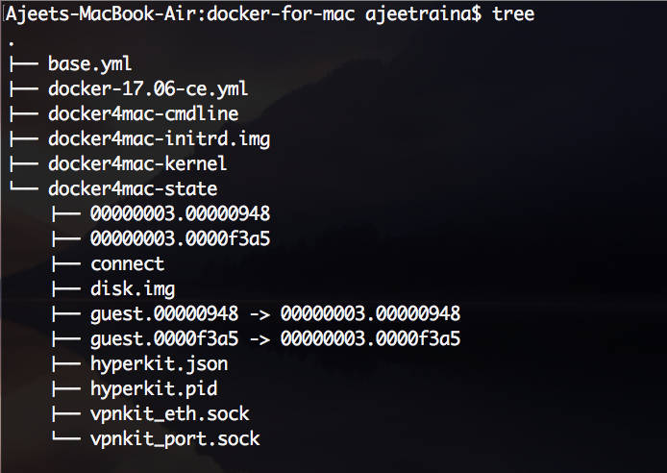Click the typed tree command in the prompt

point(513,15)
